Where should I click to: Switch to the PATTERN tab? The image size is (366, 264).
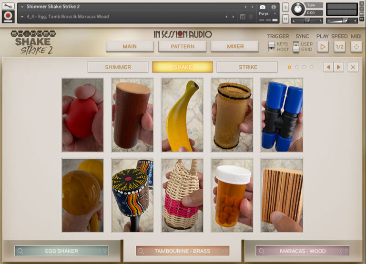183,46
